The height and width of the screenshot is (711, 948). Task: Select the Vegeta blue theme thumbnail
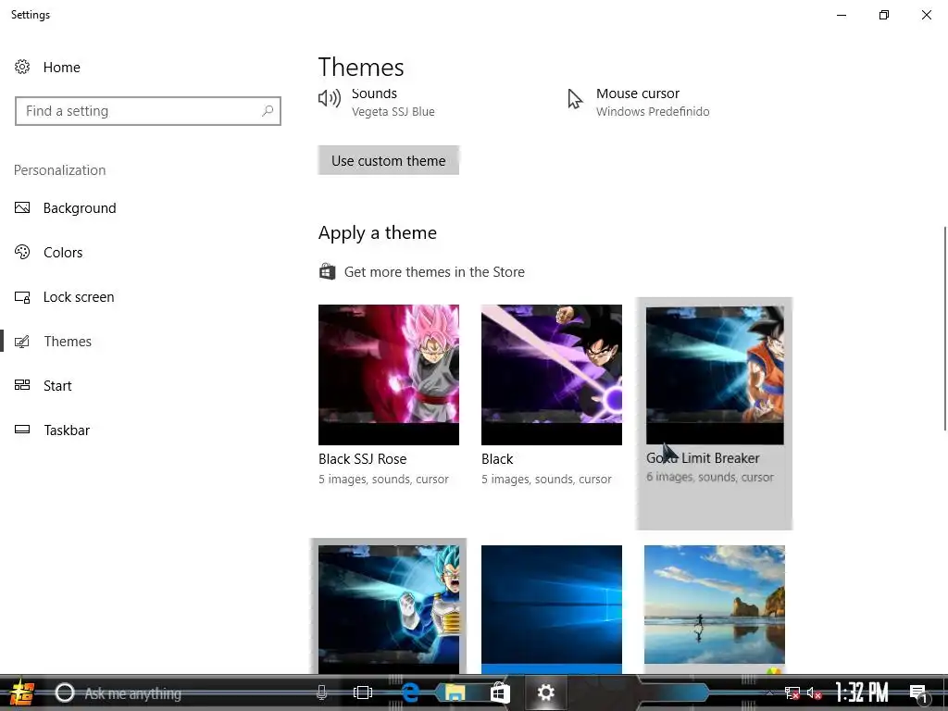tap(389, 609)
